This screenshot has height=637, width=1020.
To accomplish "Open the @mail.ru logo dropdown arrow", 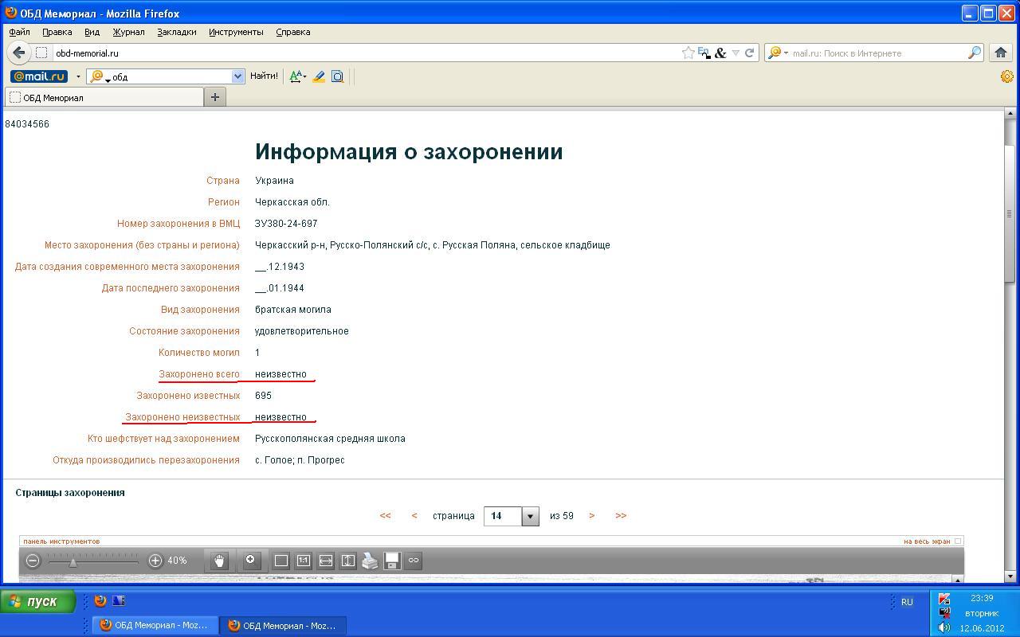I will point(78,76).
